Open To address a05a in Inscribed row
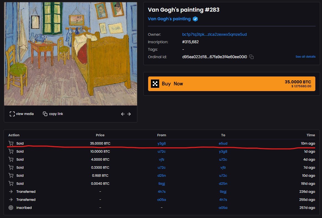 tap(223, 207)
